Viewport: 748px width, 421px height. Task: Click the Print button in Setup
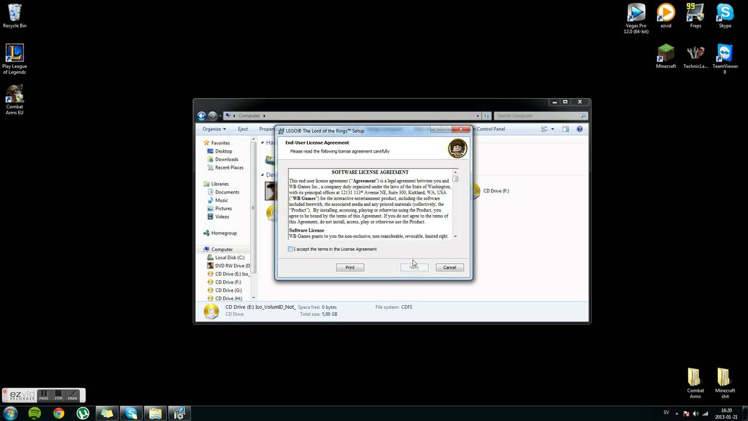click(350, 267)
